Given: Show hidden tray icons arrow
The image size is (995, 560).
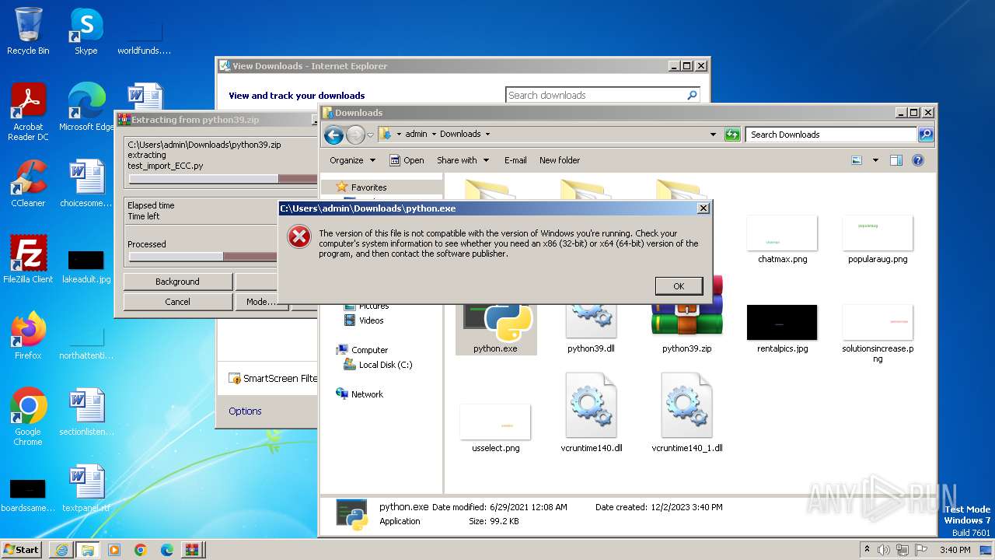Looking at the screenshot, I should click(867, 550).
